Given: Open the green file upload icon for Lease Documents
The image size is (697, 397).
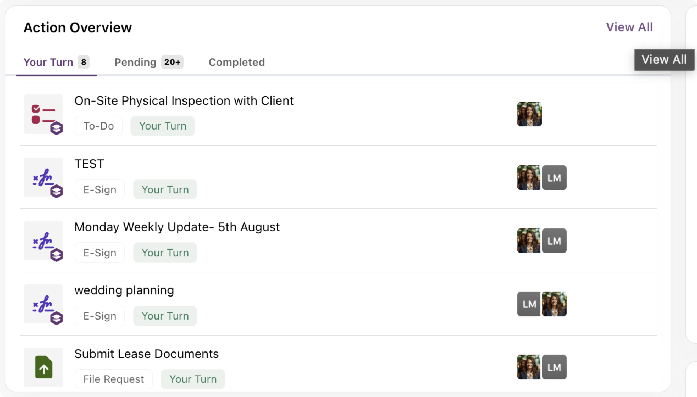Looking at the screenshot, I should coord(43,367).
